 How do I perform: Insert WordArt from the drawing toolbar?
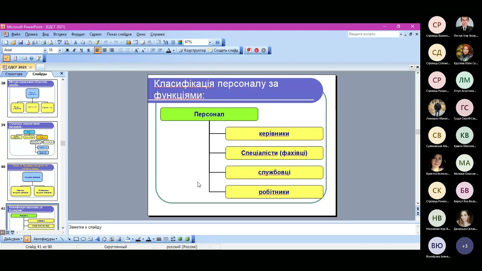(x=98, y=239)
